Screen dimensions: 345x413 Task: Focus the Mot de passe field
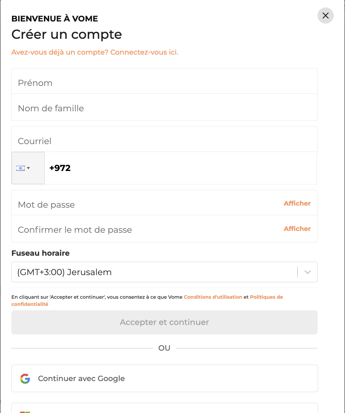click(143, 204)
